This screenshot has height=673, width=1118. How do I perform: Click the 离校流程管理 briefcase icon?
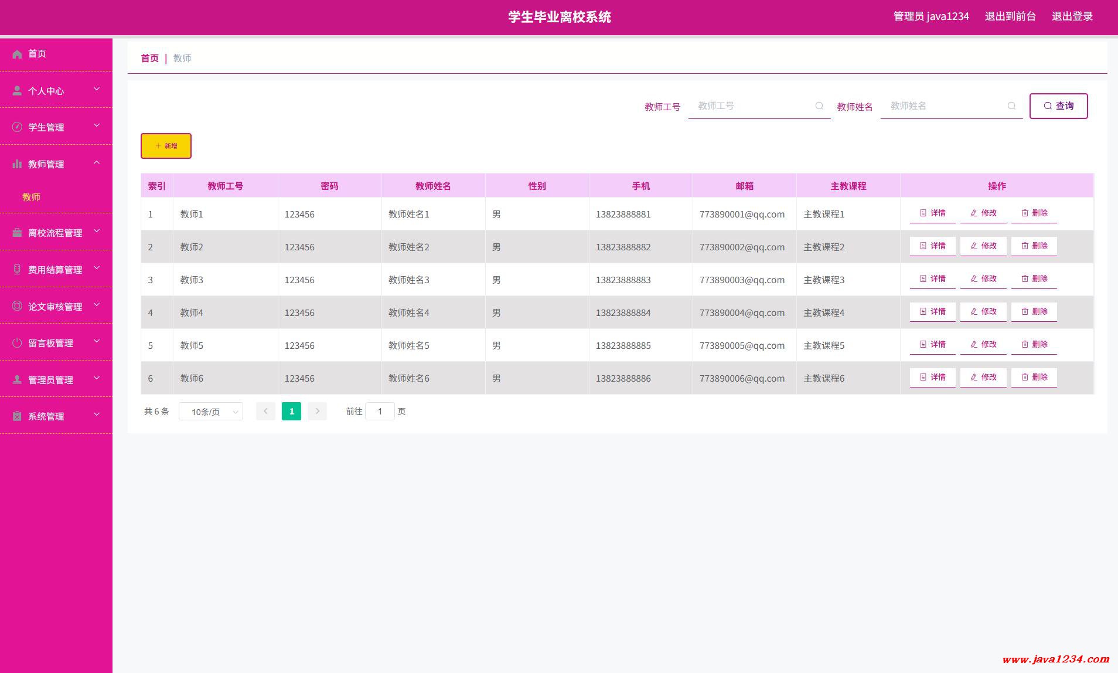coord(17,233)
